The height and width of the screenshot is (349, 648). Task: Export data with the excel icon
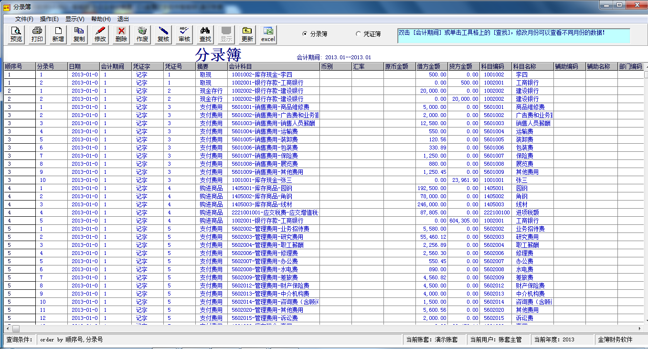(x=267, y=33)
